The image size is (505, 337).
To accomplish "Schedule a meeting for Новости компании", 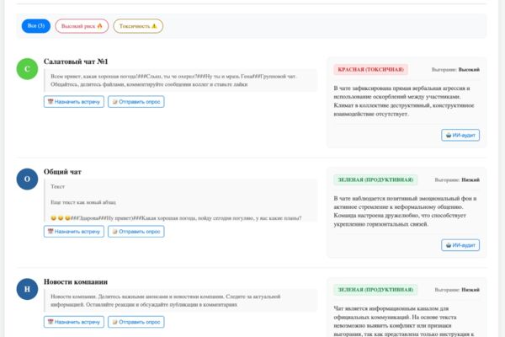I will click(74, 322).
